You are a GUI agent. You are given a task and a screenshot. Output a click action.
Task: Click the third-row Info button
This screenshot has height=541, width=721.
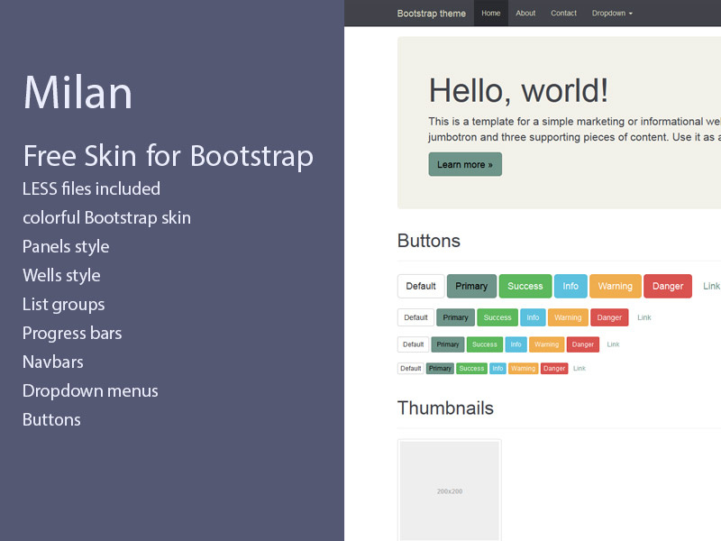[x=516, y=344]
